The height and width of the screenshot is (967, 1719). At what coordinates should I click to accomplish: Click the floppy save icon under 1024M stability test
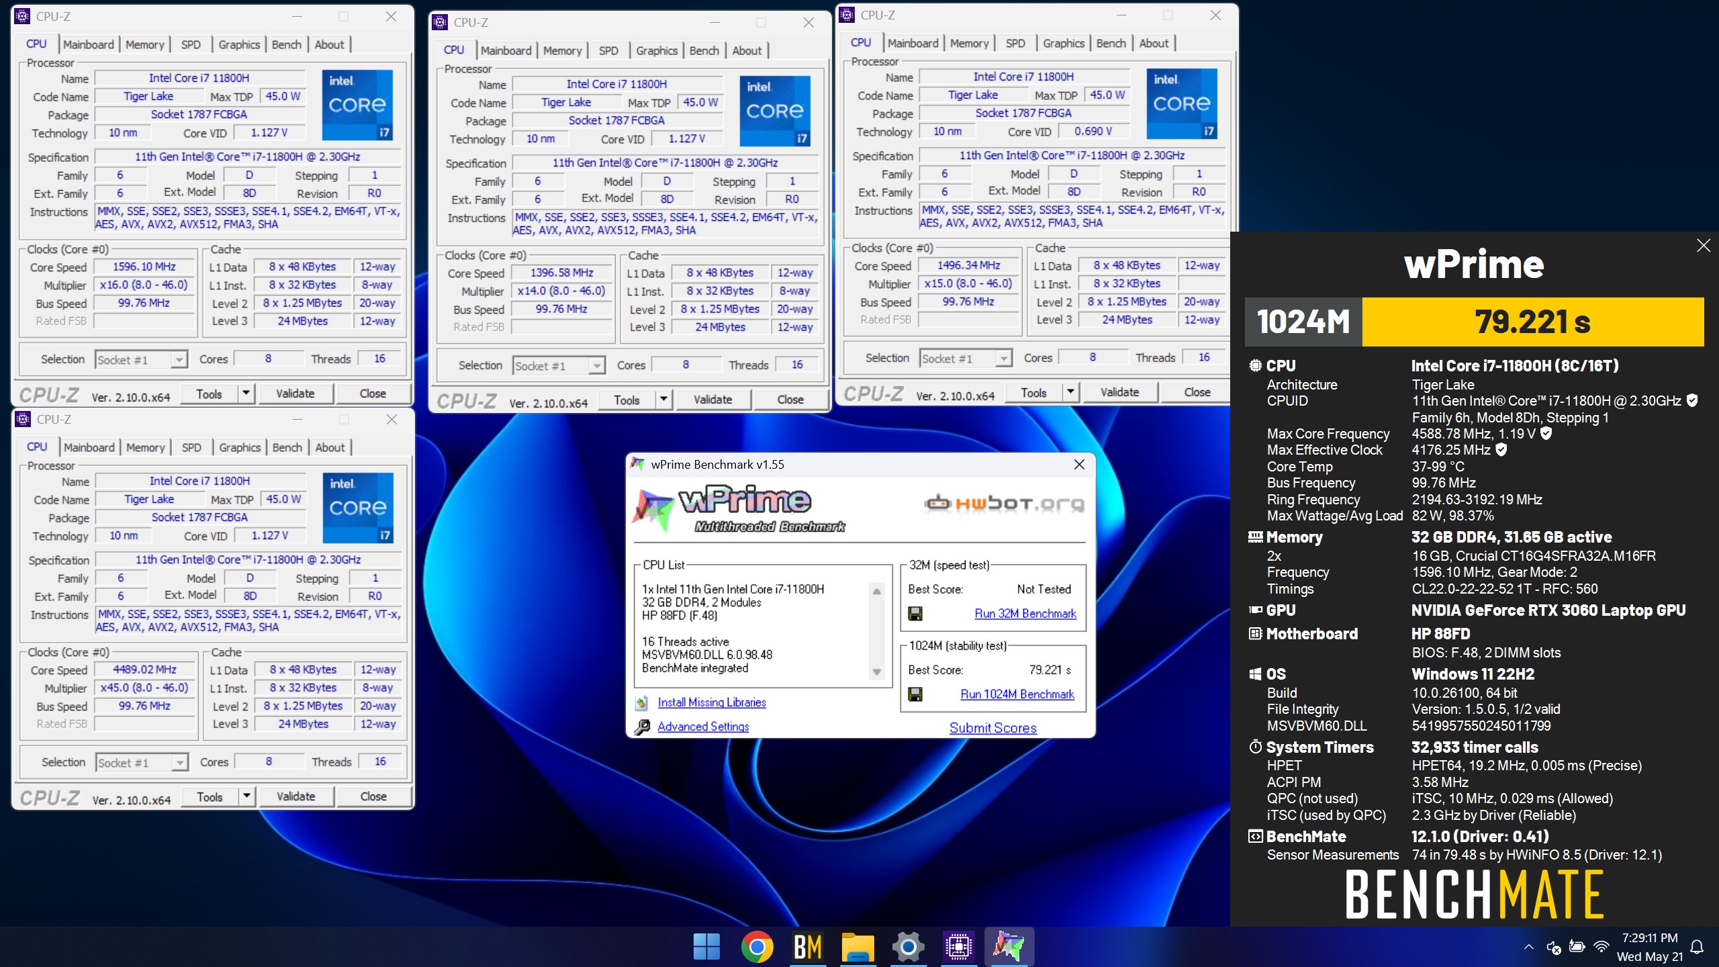click(x=915, y=694)
